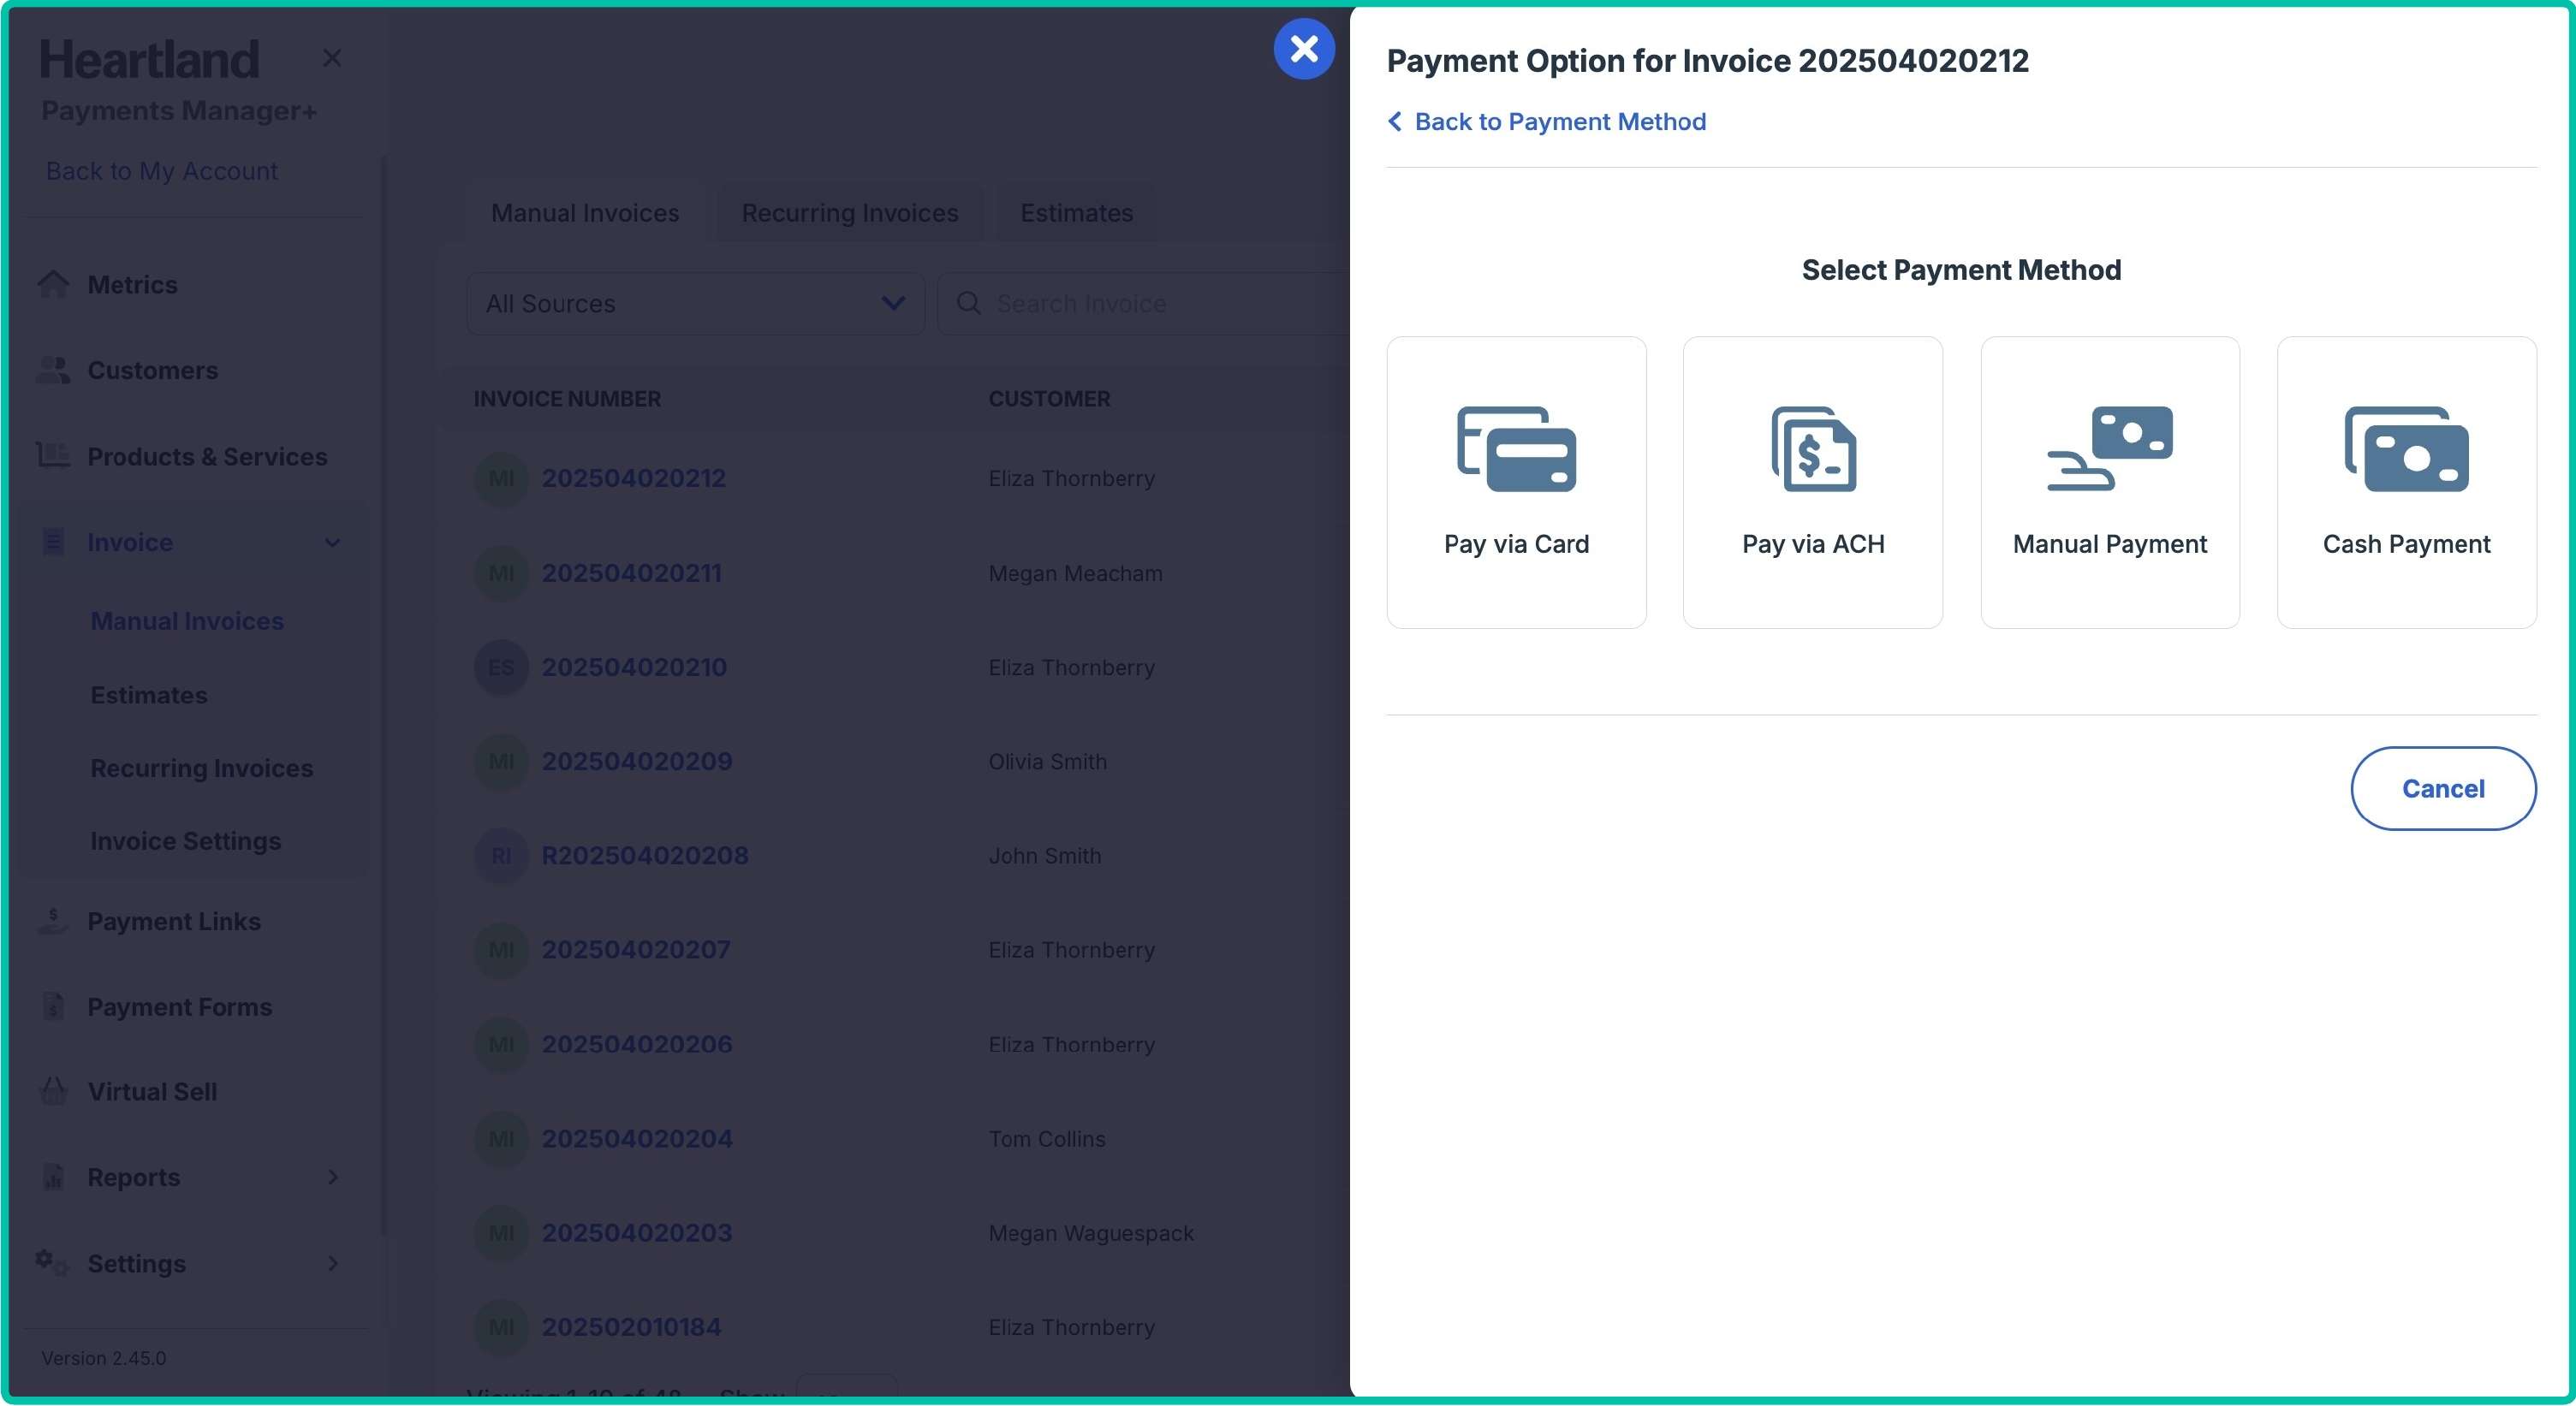
Task: Click customer name Tom Collins
Action: click(1047, 1139)
